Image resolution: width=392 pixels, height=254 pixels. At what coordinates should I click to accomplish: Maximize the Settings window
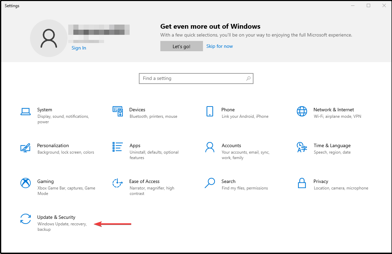pos(368,5)
